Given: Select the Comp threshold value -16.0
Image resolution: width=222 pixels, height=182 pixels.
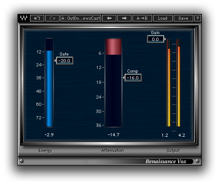Looking at the screenshot, I should [133, 78].
